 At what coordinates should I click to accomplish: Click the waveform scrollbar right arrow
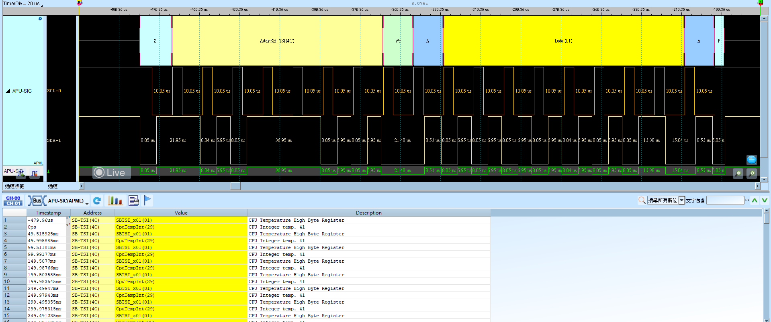click(x=758, y=186)
